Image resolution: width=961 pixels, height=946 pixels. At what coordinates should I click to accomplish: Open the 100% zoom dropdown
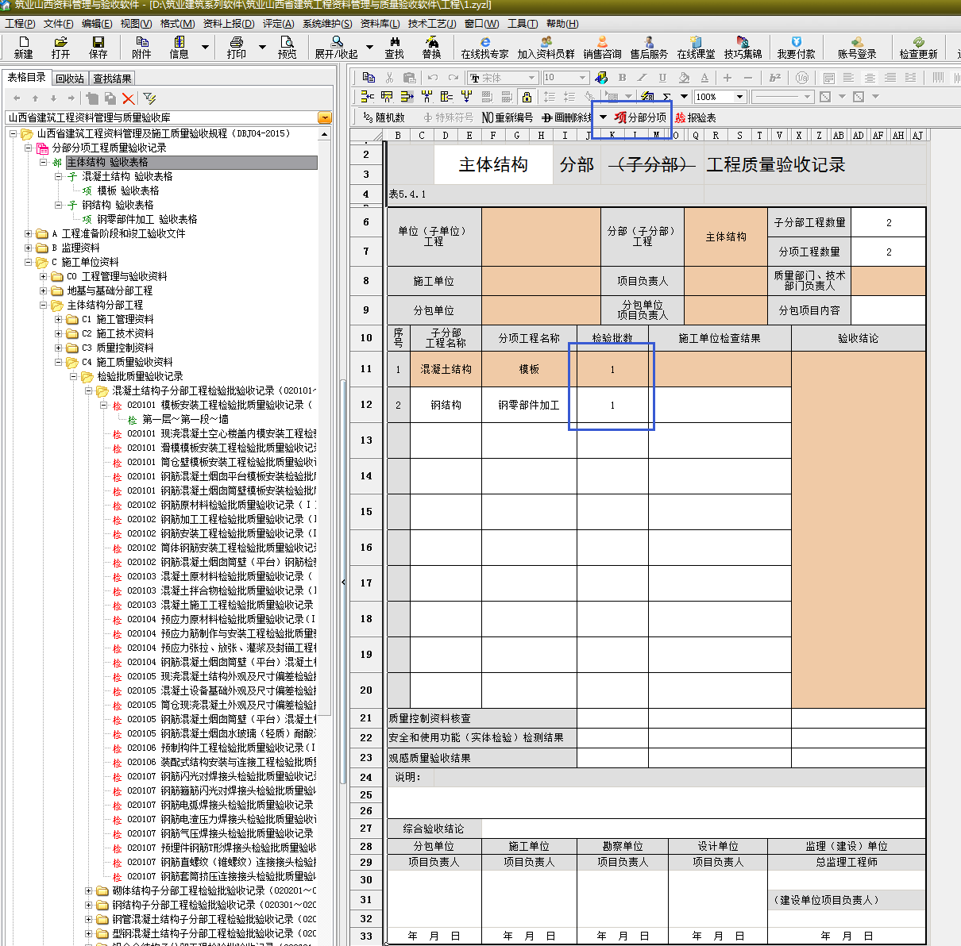pyautogui.click(x=739, y=97)
